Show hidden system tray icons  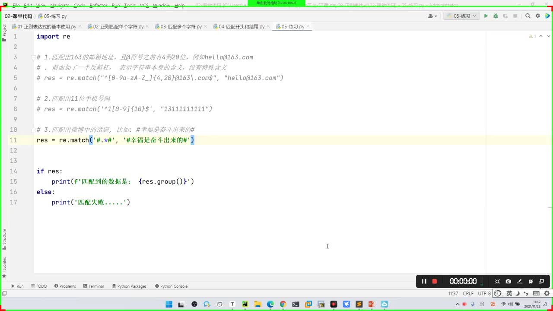coord(458,304)
